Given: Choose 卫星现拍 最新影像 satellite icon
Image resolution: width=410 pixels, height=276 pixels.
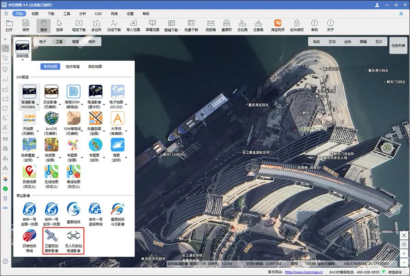Looking at the screenshot, I should tap(51, 240).
